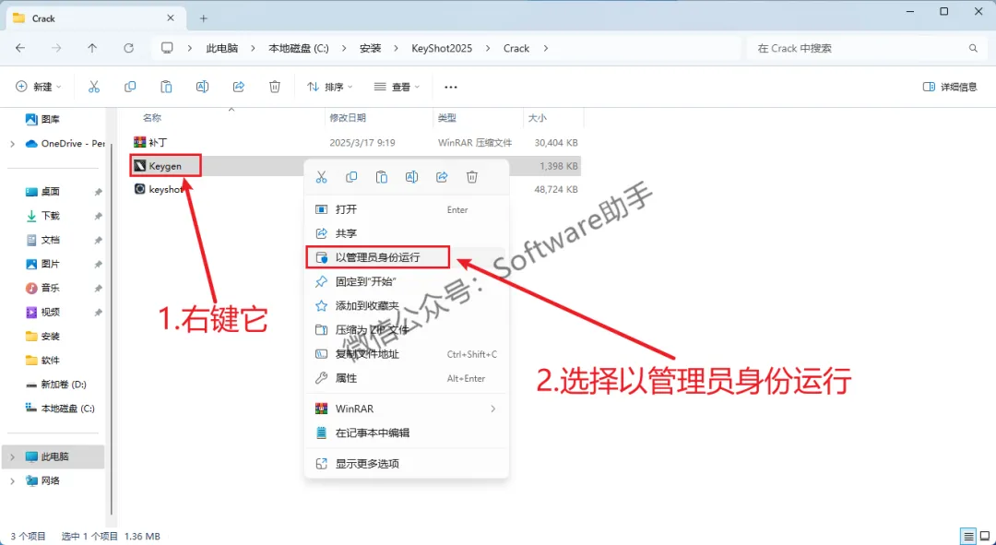This screenshot has height=545, width=996.
Task: Switch to large thumbnails view icon
Action: click(x=983, y=536)
